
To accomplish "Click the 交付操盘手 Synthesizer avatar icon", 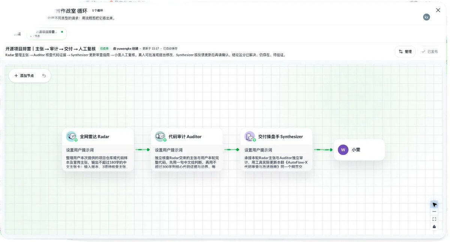I will click(x=250, y=137).
